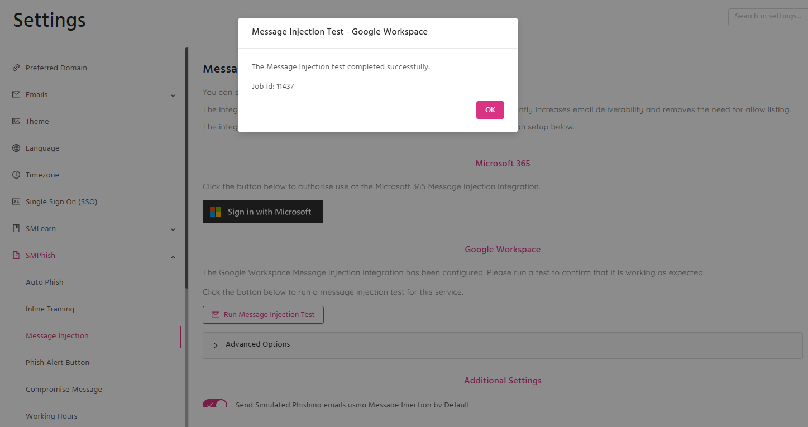Select Inline Training in the sidebar
This screenshot has height=427, width=808.
pyautogui.click(x=50, y=309)
